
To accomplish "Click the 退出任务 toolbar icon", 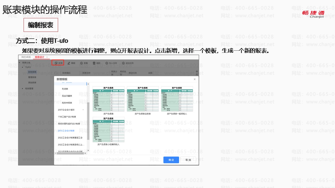I will [x=123, y=63].
